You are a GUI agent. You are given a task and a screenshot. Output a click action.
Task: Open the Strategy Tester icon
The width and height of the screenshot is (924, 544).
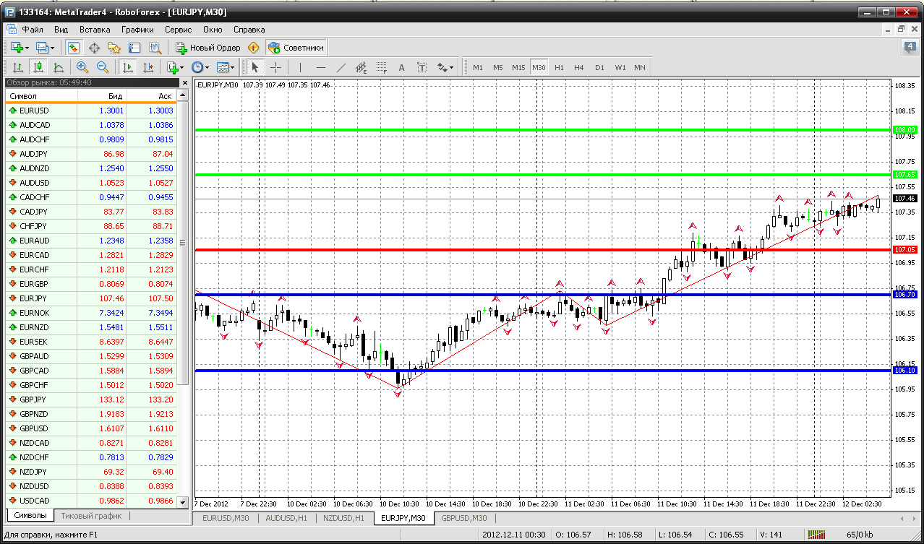pyautogui.click(x=155, y=48)
